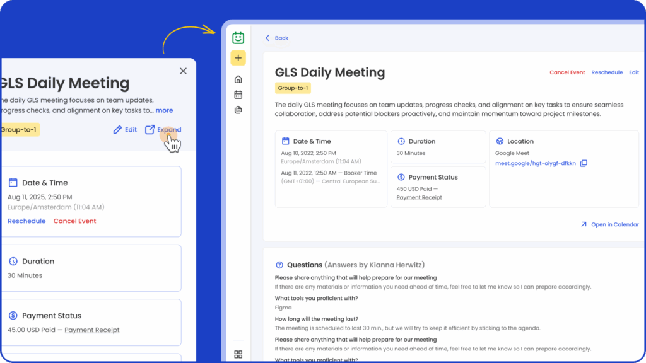This screenshot has width=646, height=363.
Task: Click Reschedule in the top right header
Action: pos(607,72)
